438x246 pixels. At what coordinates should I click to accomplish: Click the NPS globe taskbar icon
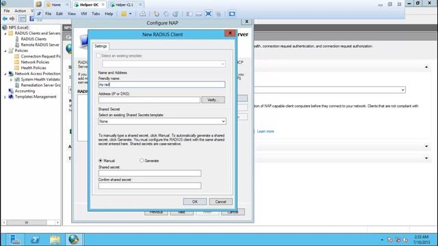coord(74,240)
